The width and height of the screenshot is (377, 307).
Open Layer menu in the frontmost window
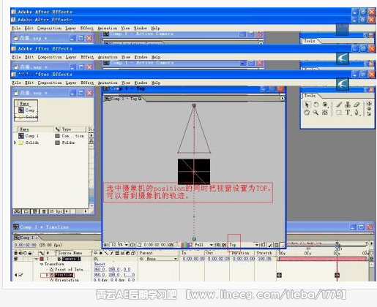point(71,83)
